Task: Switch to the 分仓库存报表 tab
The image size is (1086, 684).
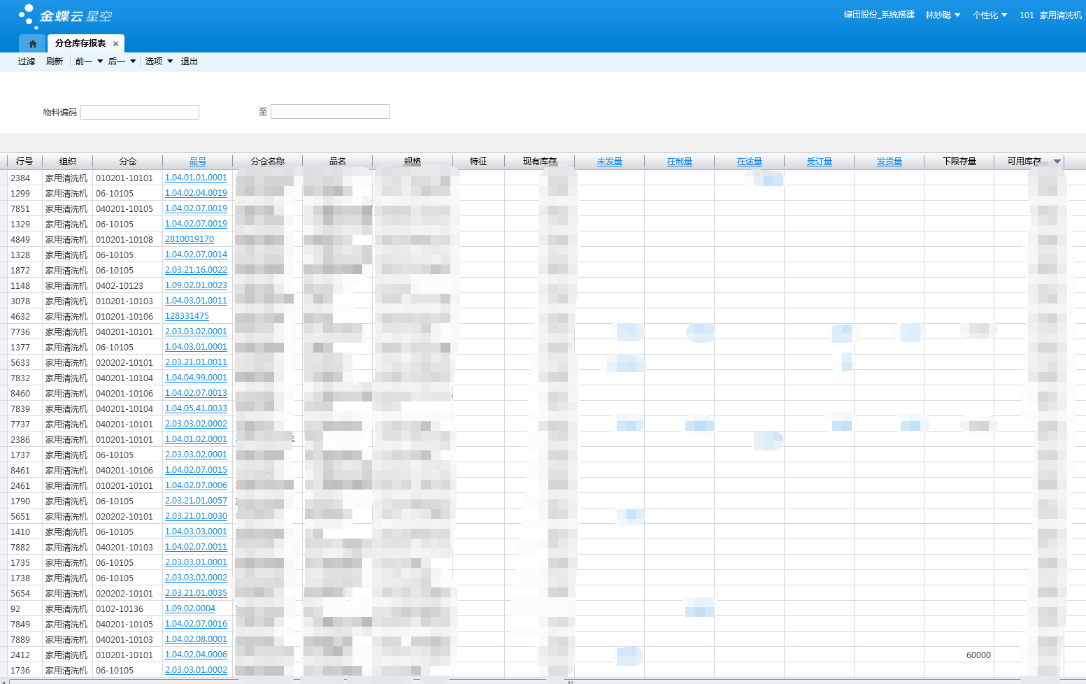Action: (x=80, y=43)
